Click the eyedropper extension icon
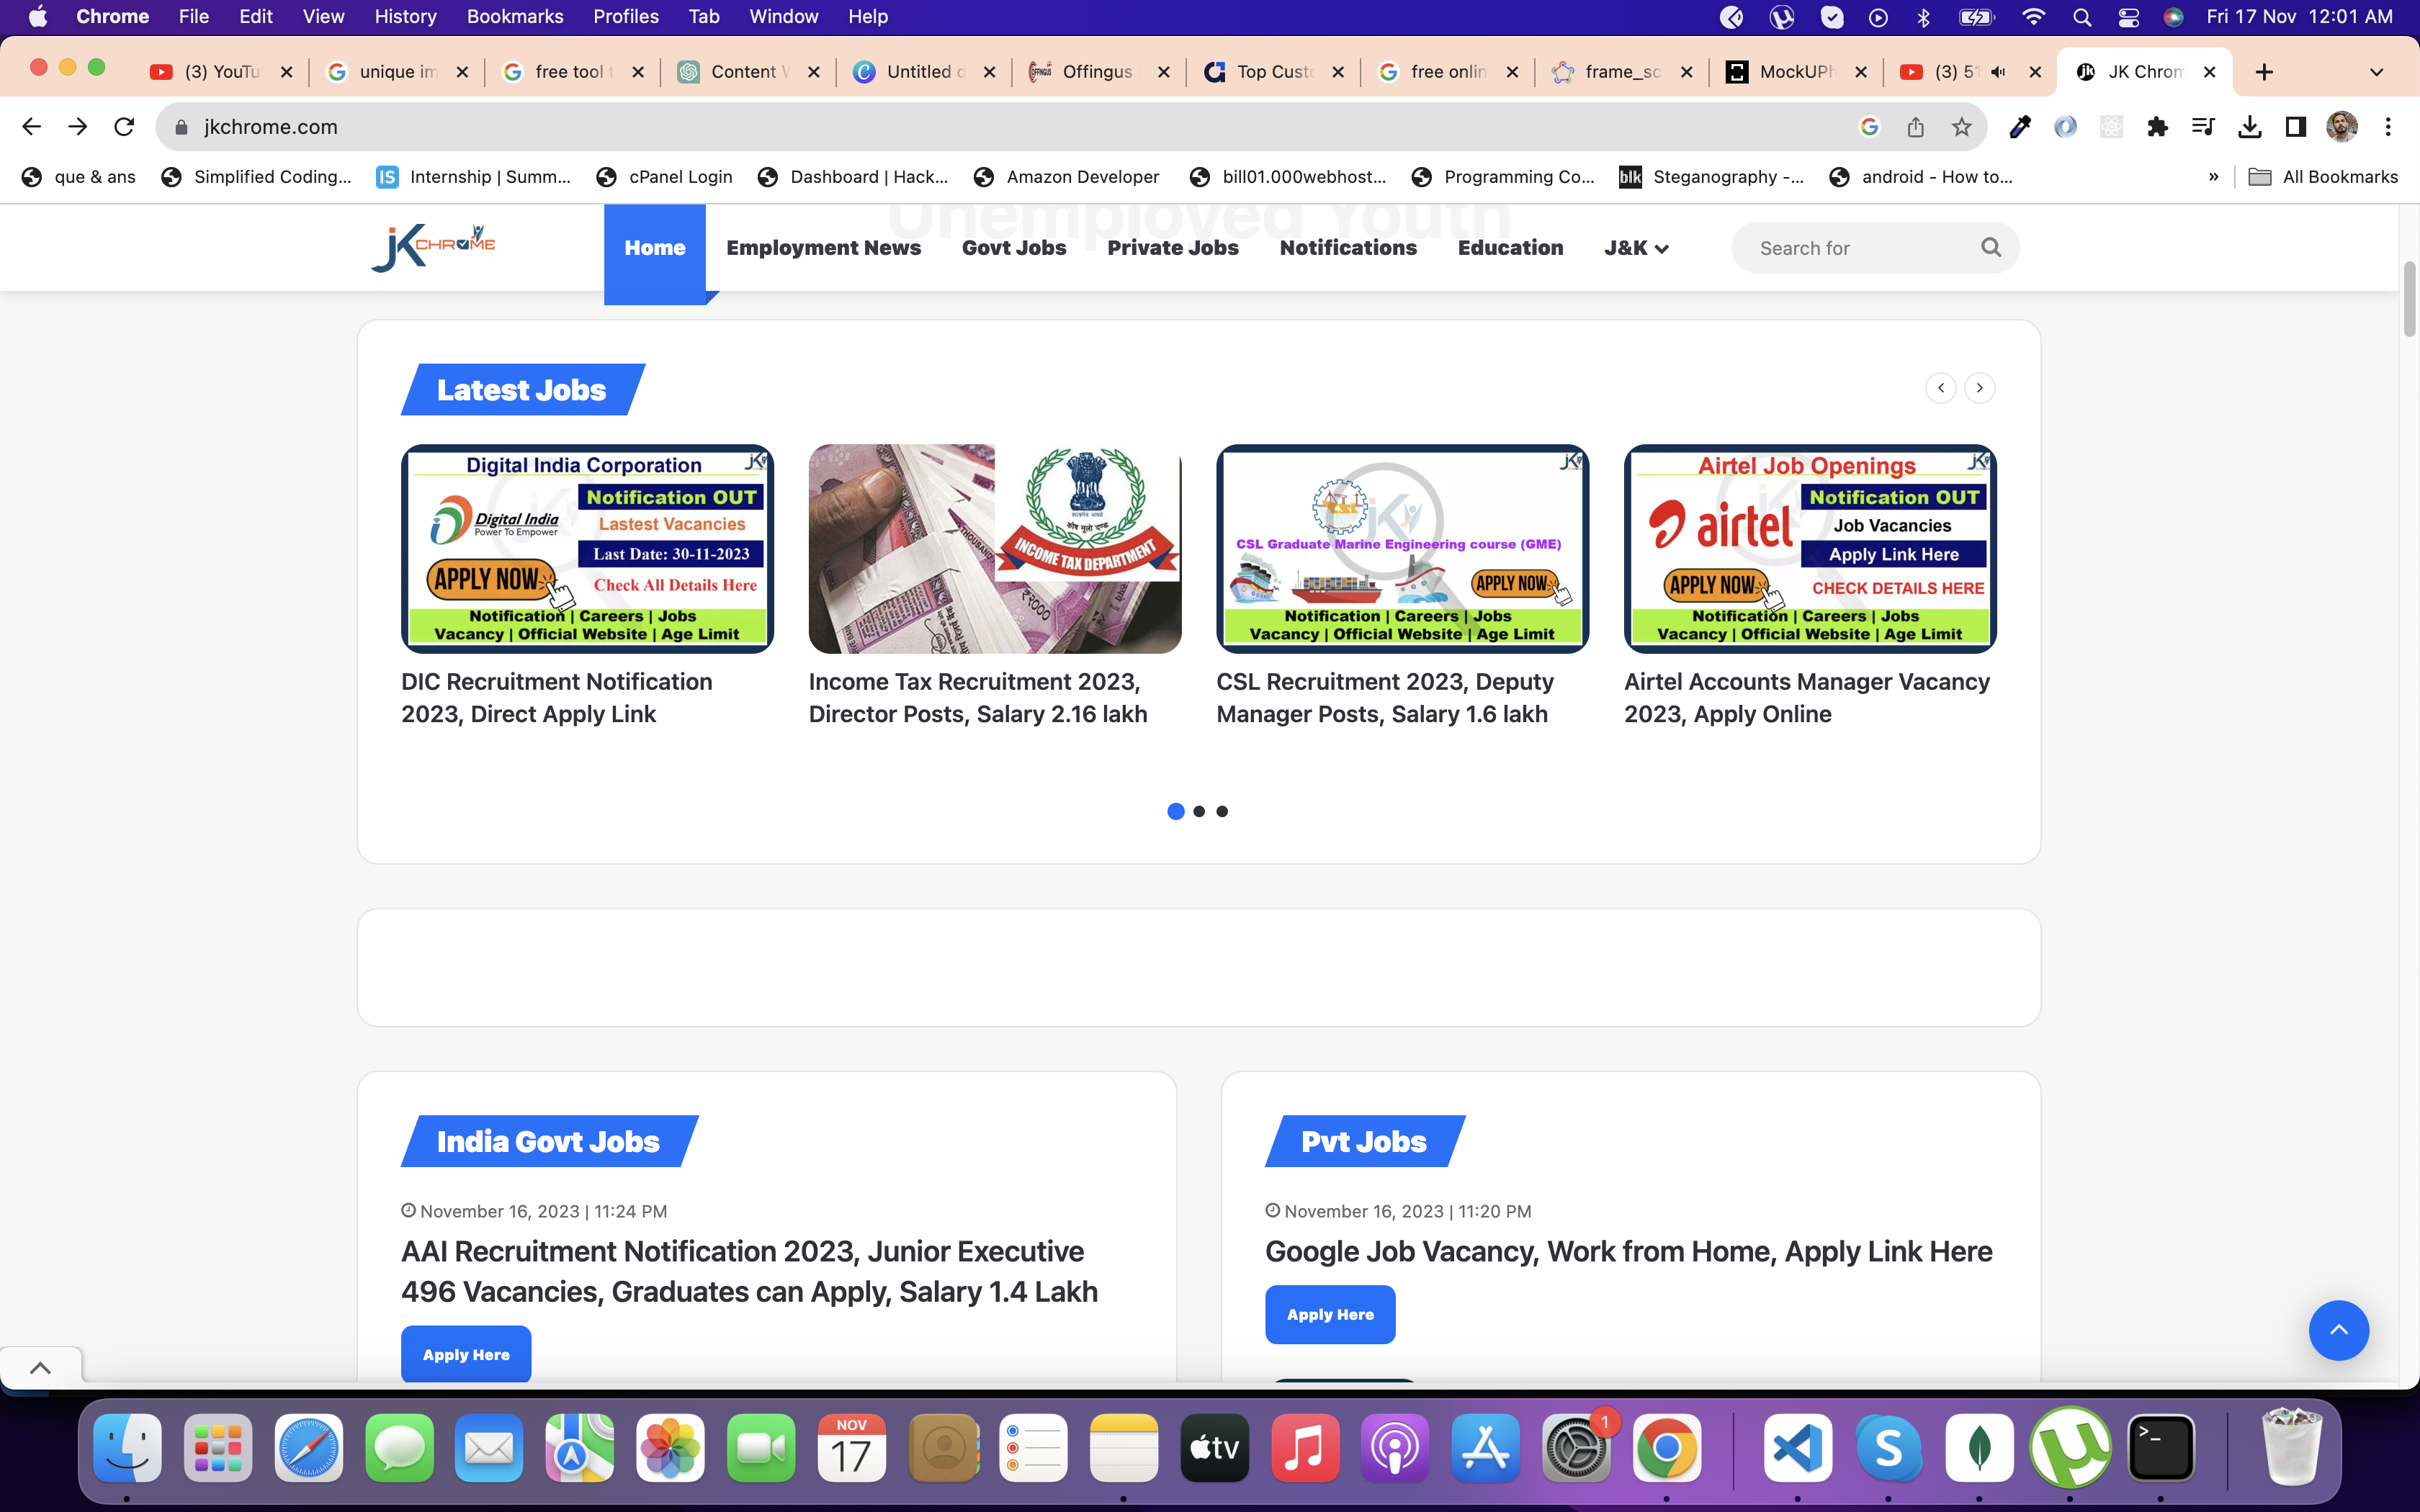Image resolution: width=2420 pixels, height=1512 pixels. (2020, 127)
